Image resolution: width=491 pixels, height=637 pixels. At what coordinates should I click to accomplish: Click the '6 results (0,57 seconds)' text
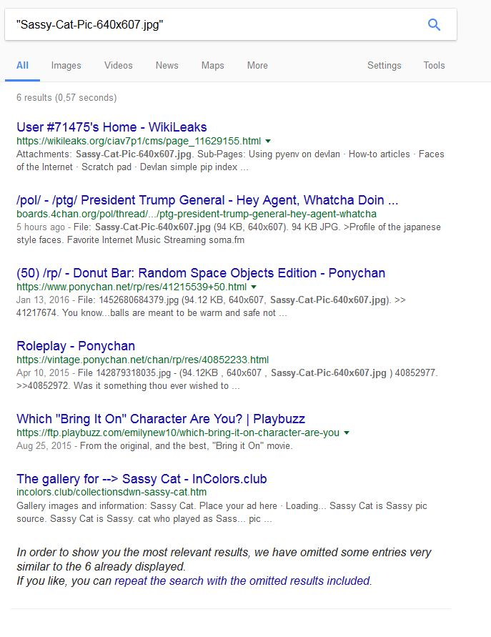66,97
